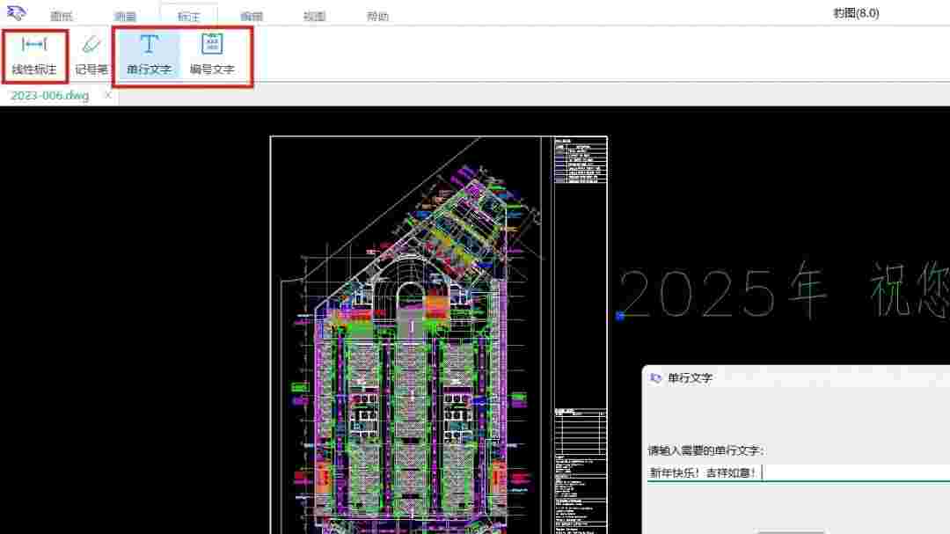
Task: Click the 豹图(8.0) window title text
Action: pyautogui.click(x=856, y=13)
